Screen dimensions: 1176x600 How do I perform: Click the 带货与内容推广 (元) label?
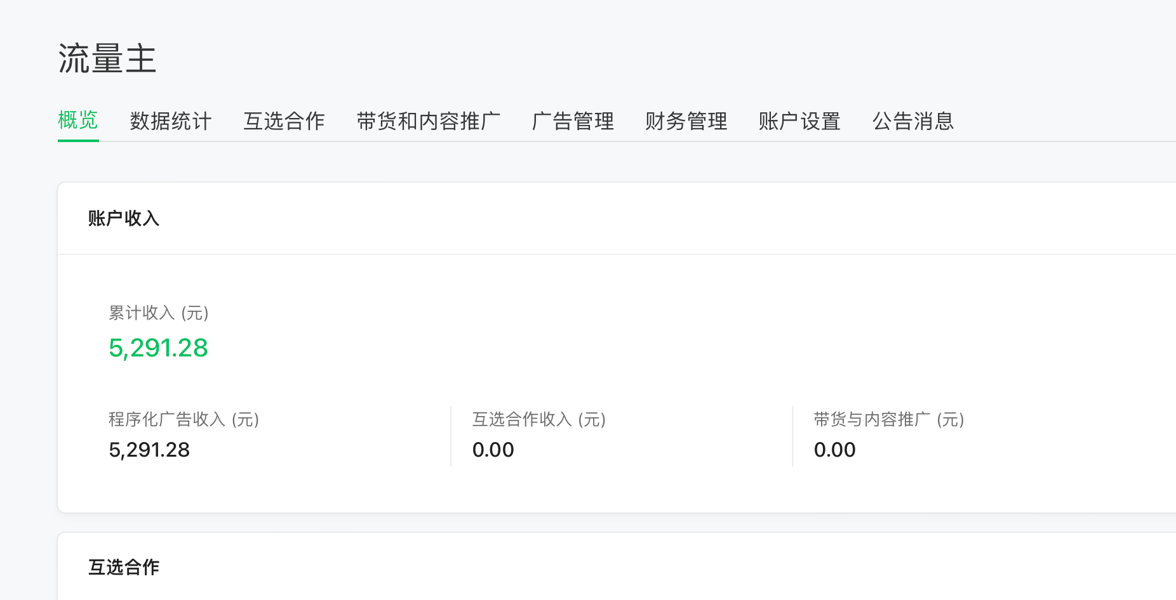(888, 419)
